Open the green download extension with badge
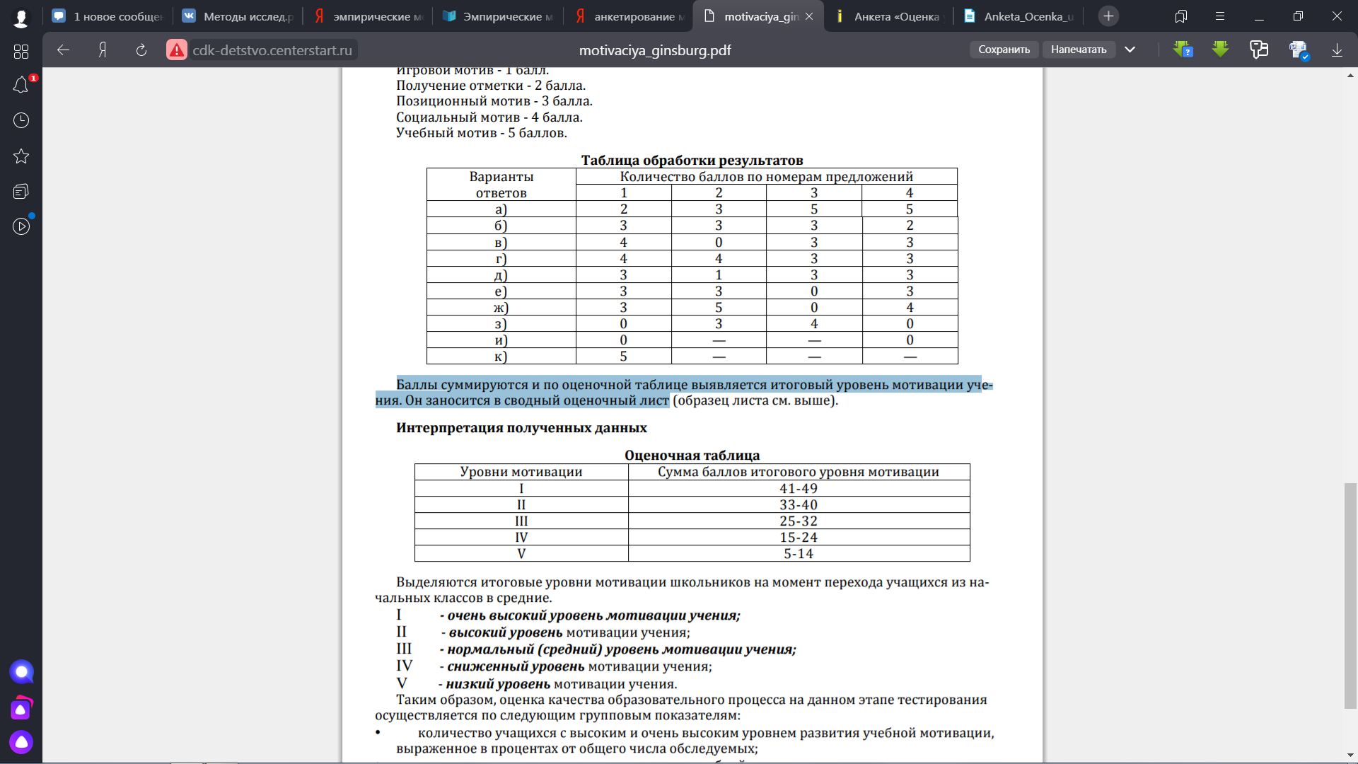The height and width of the screenshot is (764, 1358). tap(1183, 50)
